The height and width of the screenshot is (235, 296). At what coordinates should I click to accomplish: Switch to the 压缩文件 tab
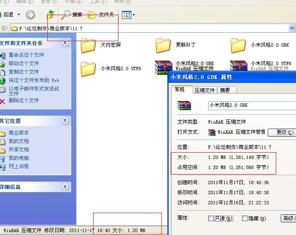pos(205,90)
